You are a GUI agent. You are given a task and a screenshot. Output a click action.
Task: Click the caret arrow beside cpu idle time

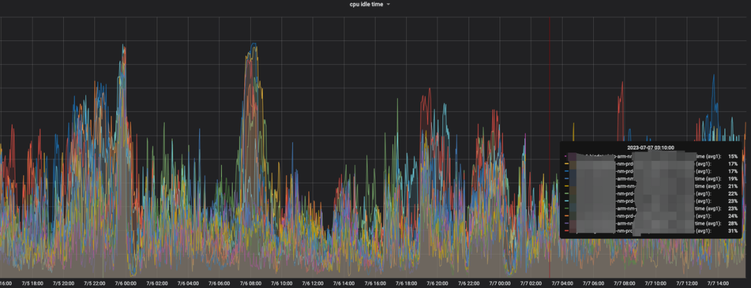pyautogui.click(x=389, y=4)
